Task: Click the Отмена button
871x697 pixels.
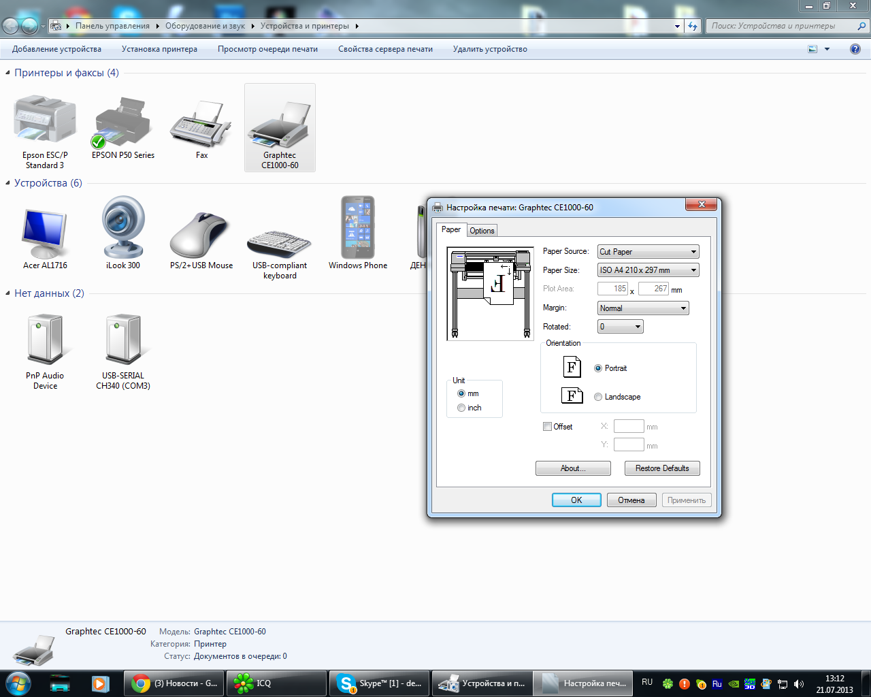Action: coord(631,500)
